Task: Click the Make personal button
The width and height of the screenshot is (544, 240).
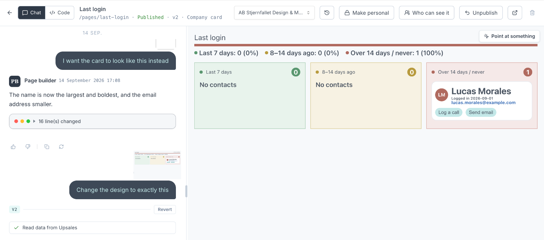Action: 366,13
